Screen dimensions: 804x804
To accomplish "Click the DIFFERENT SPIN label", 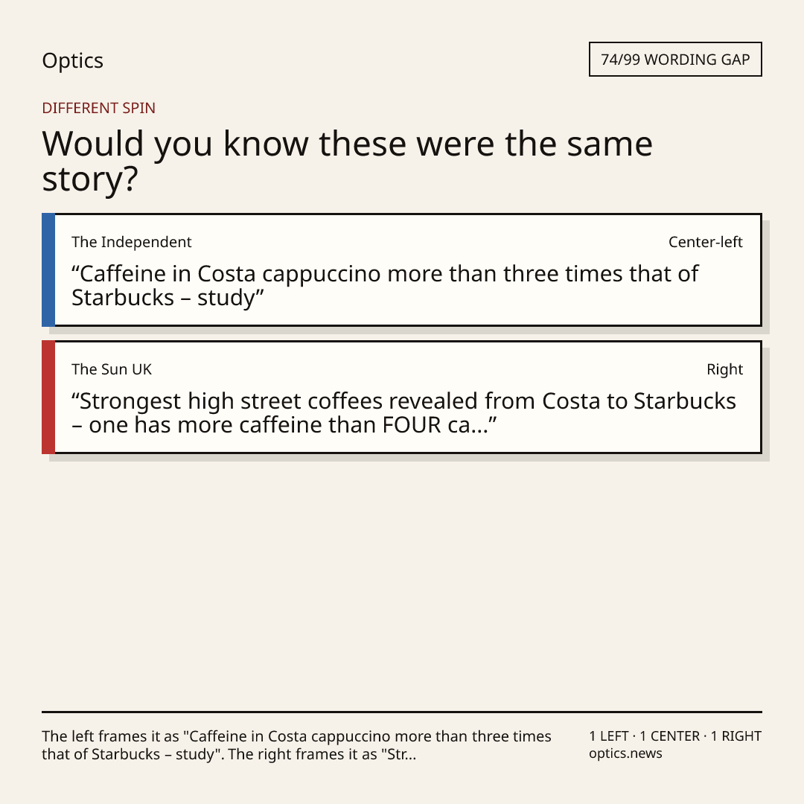I will coord(98,108).
